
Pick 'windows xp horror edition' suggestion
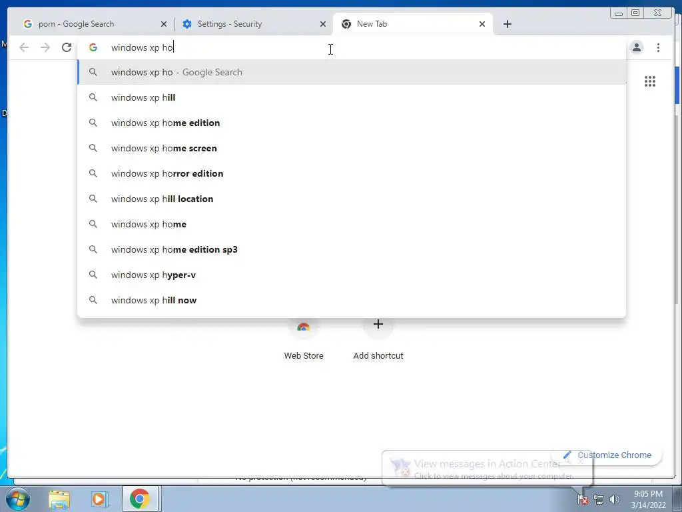click(x=352, y=173)
